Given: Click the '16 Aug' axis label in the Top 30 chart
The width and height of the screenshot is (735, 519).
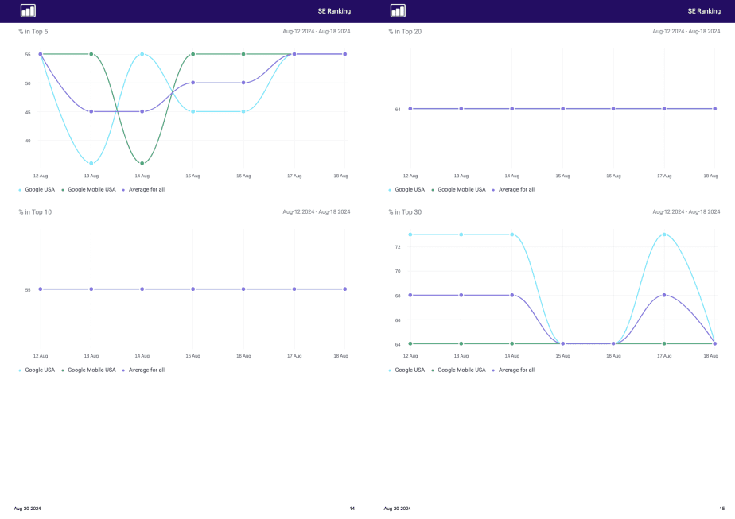Looking at the screenshot, I should click(613, 356).
